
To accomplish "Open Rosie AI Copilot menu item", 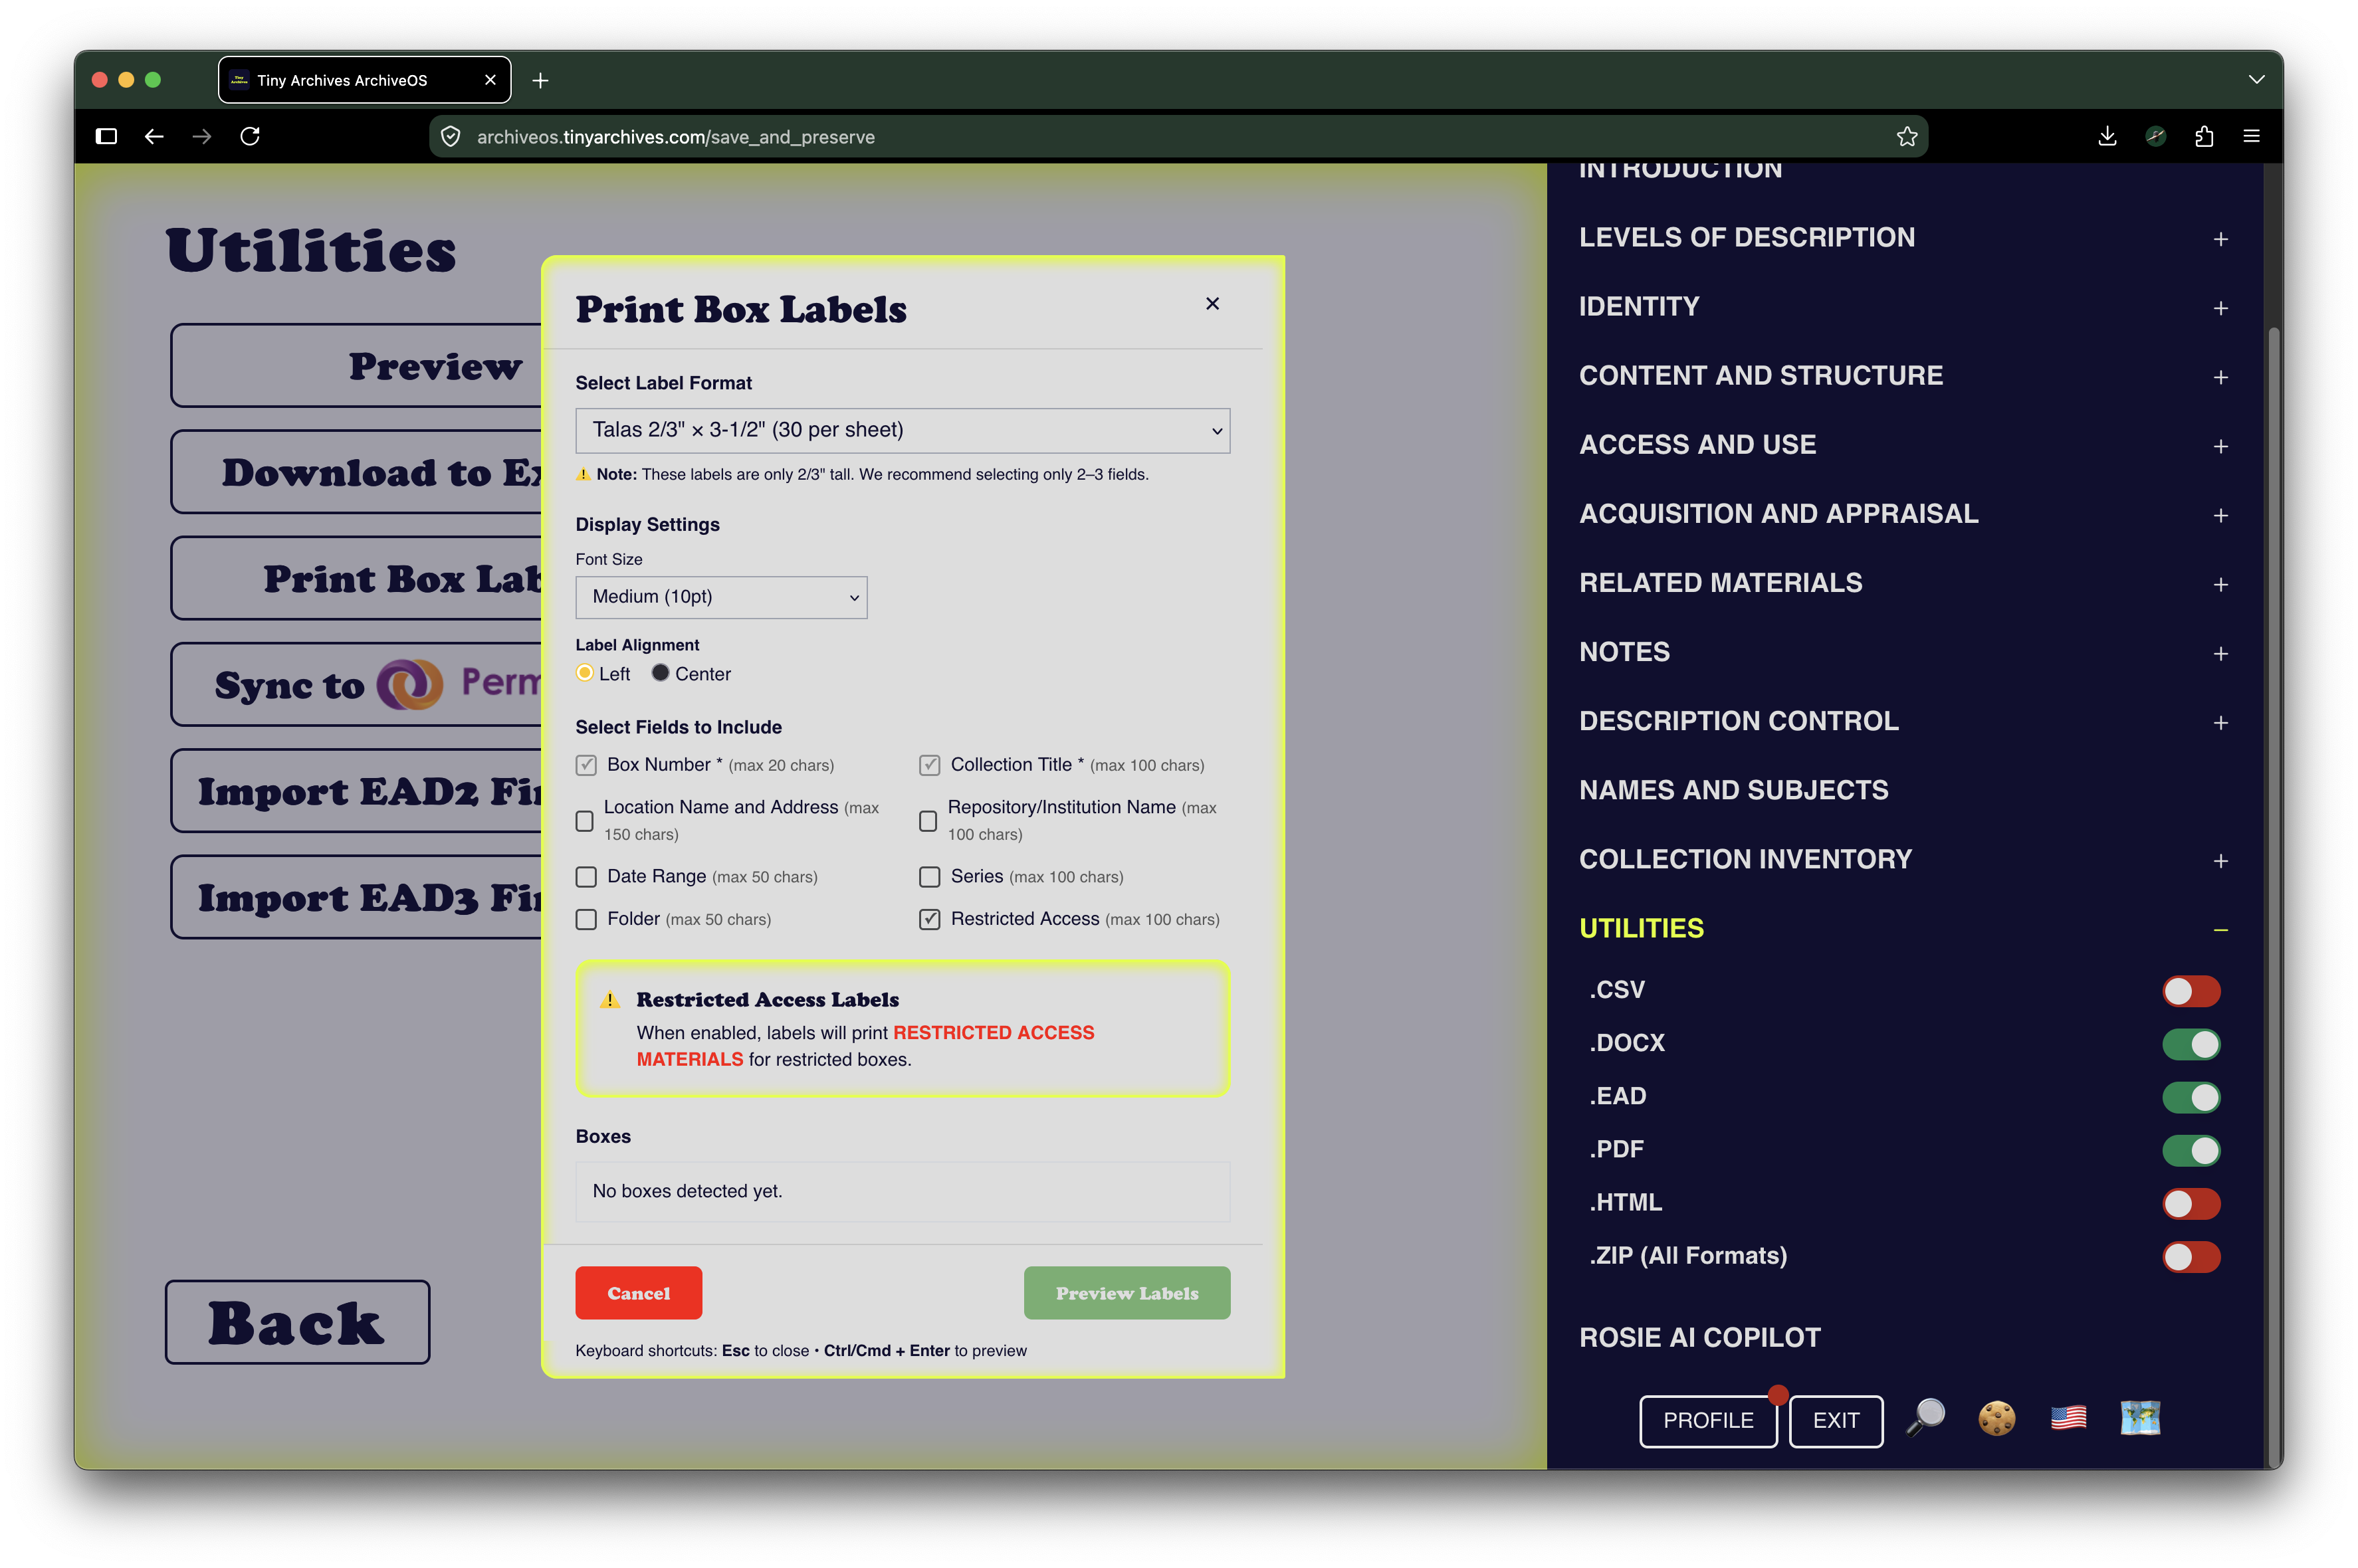I will pyautogui.click(x=1699, y=1337).
